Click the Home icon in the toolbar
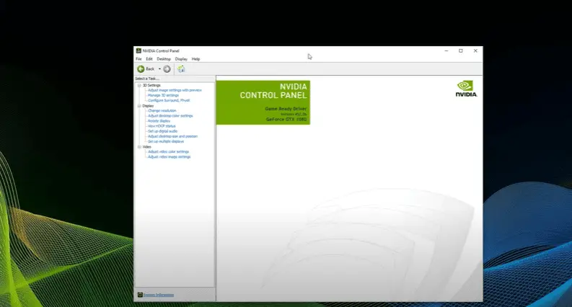 181,69
